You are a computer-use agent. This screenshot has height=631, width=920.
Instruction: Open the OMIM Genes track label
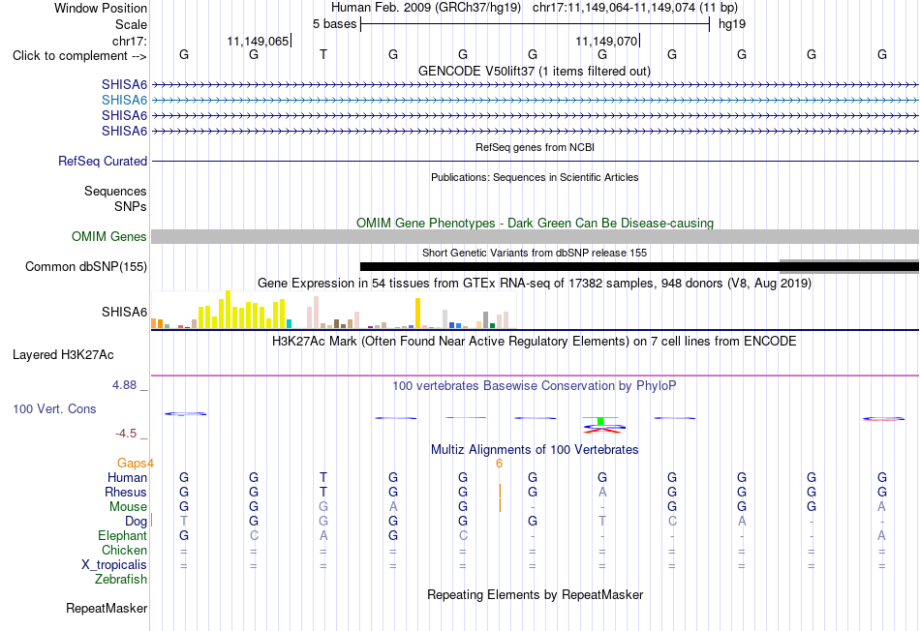pos(108,236)
